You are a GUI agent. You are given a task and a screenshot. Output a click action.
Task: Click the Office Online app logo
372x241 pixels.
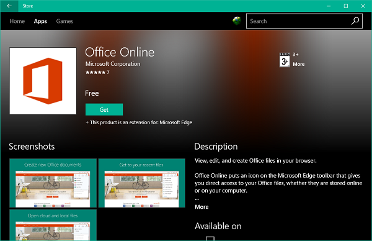click(x=43, y=81)
